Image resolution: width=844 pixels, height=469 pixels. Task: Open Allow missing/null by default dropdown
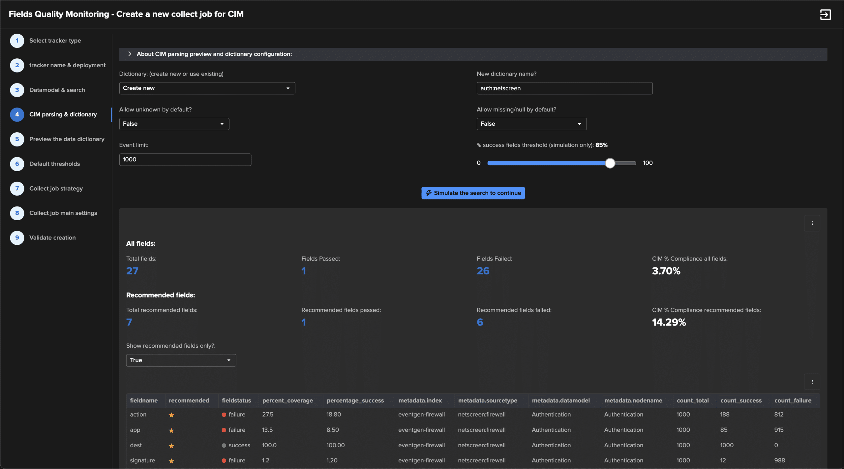tap(531, 124)
